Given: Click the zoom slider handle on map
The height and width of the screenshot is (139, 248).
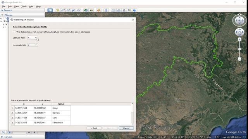Looking at the screenshot, I should pyautogui.click(x=239, y=49).
